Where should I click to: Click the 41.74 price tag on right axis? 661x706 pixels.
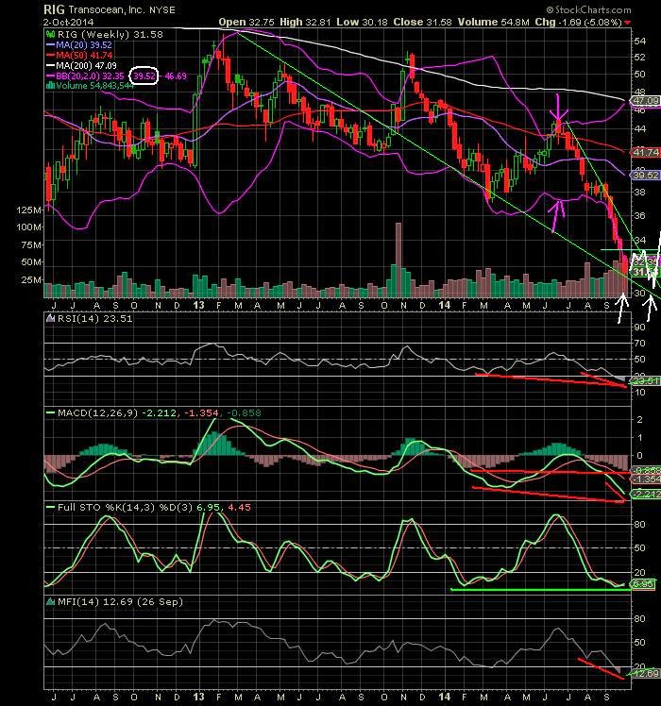[x=646, y=152]
